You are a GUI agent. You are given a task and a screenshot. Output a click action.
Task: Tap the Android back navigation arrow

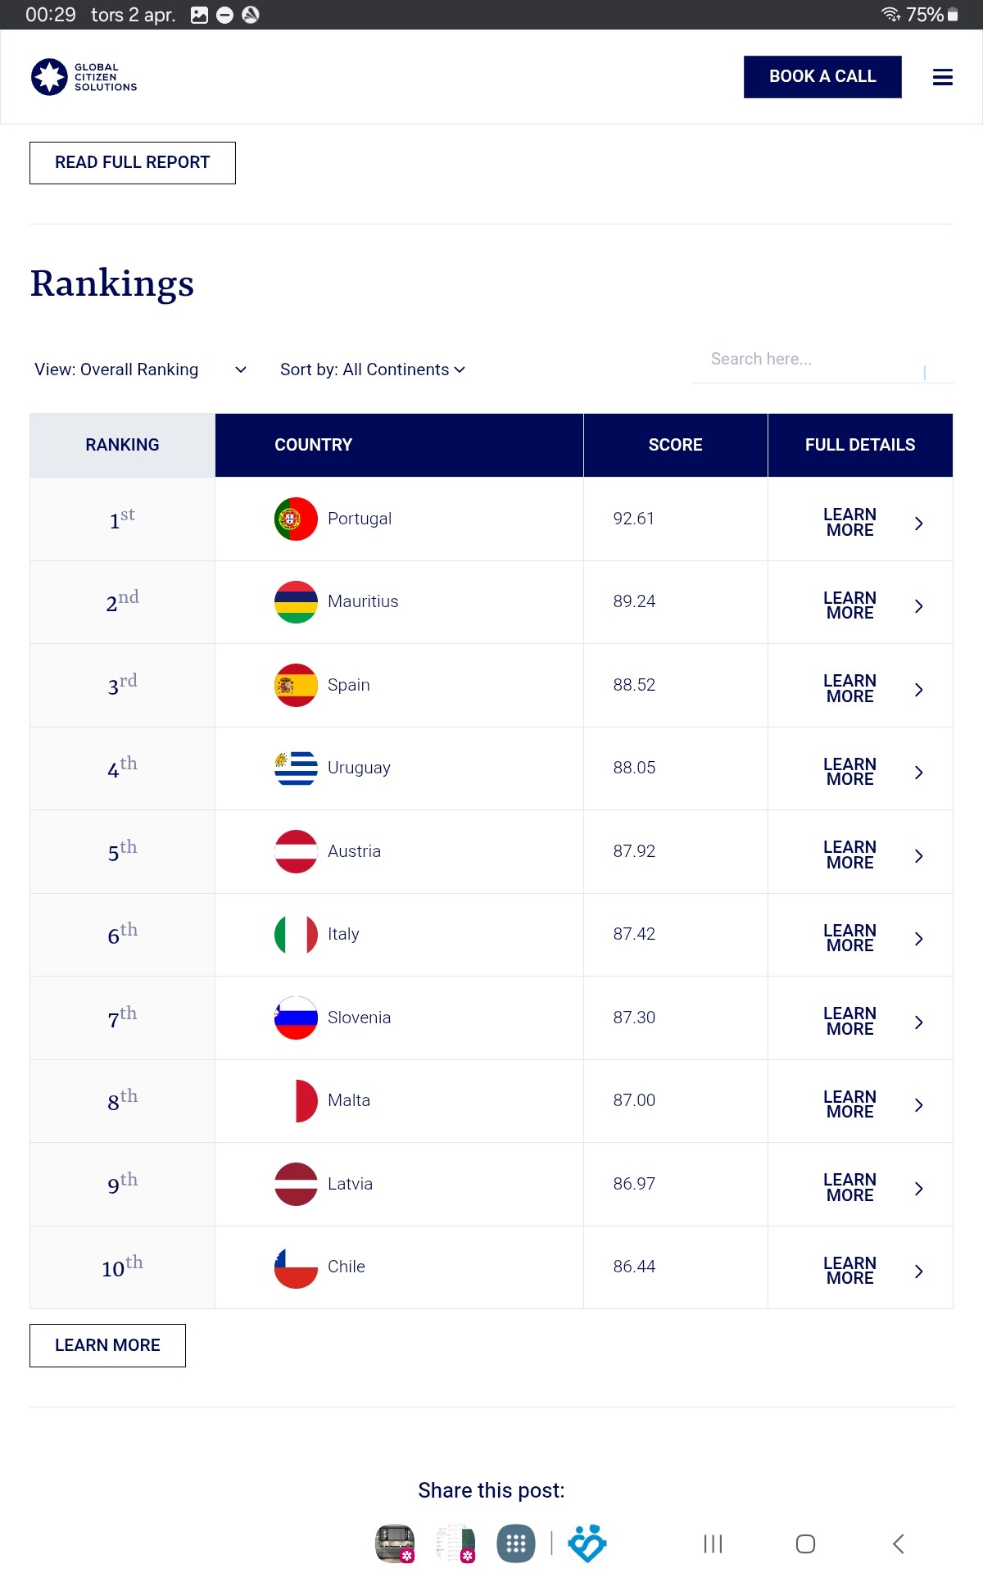[899, 1544]
